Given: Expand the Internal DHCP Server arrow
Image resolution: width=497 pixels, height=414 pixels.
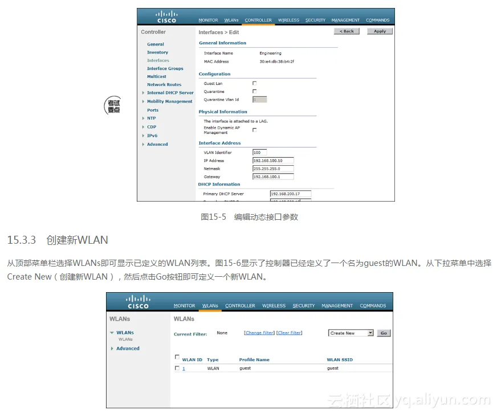Looking at the screenshot, I should click(x=143, y=93).
